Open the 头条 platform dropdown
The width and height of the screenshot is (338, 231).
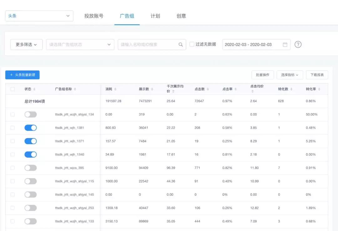pos(39,15)
